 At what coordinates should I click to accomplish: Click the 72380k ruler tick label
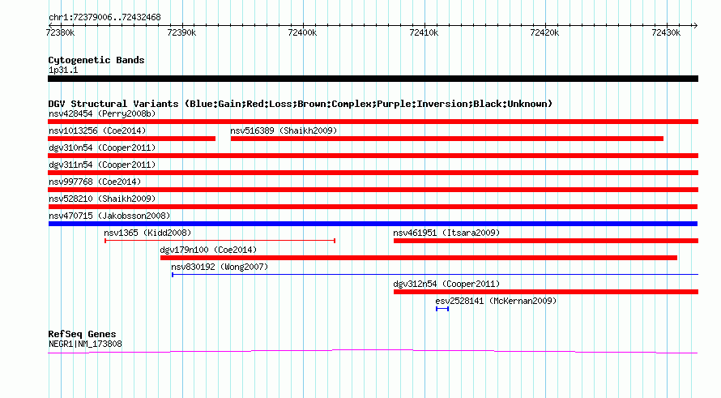coord(60,32)
